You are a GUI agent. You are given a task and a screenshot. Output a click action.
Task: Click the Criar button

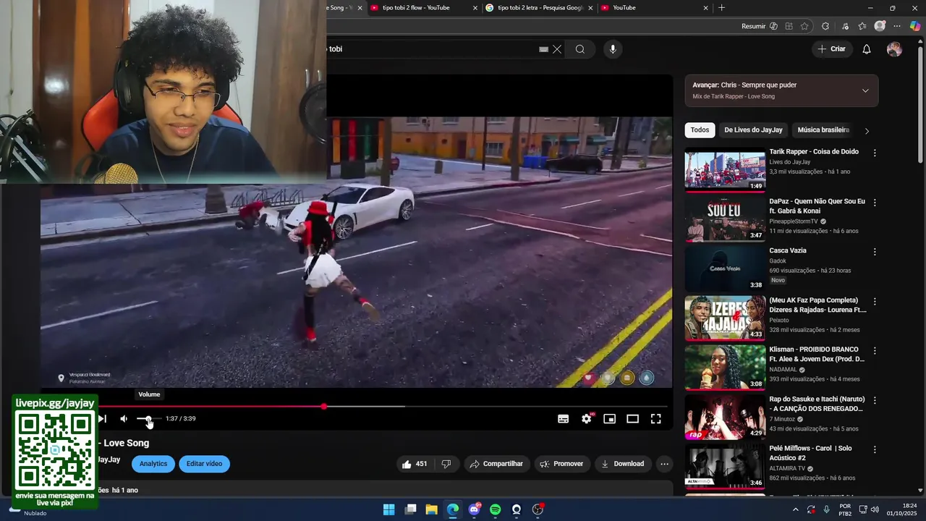(831, 49)
